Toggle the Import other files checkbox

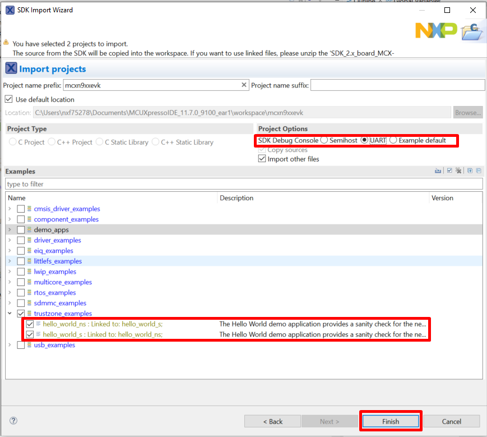tap(262, 159)
